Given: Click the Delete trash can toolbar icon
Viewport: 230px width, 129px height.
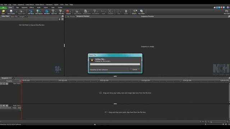Looking at the screenshot, I should point(126,12).
